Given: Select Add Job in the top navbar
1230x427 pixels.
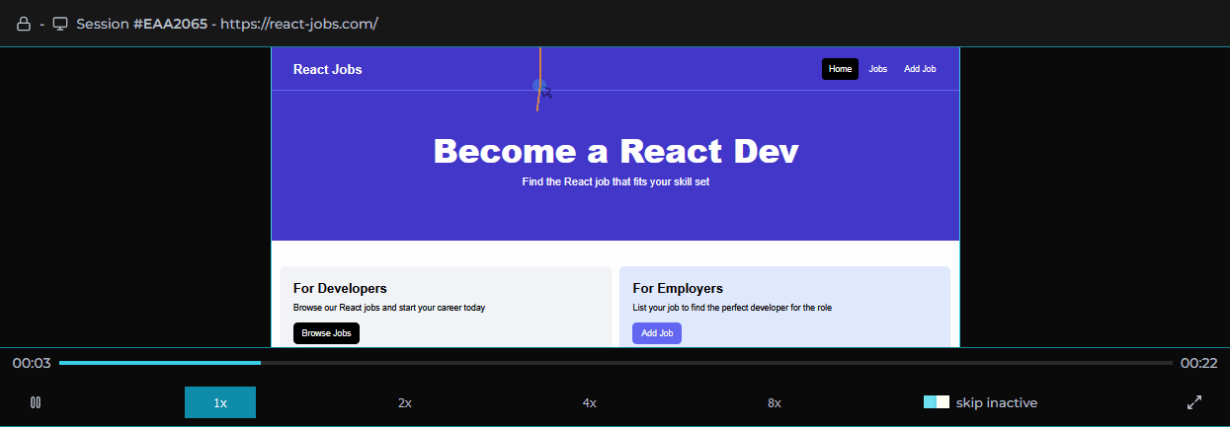Looking at the screenshot, I should tap(920, 69).
